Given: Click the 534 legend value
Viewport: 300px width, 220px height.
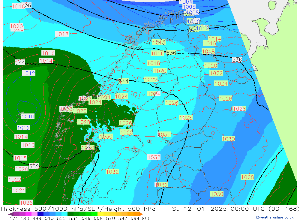Looking at the screenshot, I should (73, 218).
